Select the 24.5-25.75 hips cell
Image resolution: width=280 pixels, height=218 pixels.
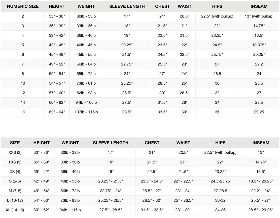click(220, 181)
